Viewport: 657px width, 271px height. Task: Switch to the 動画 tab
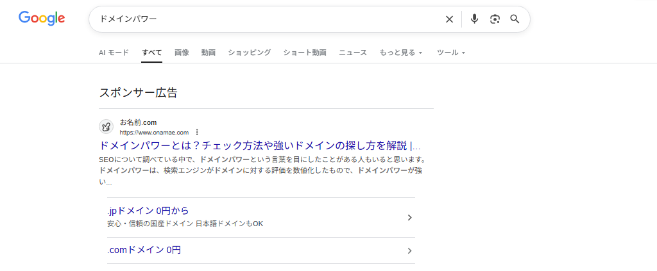click(208, 53)
